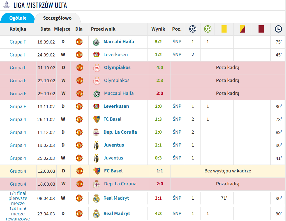The height and width of the screenshot is (221, 286).
Task: Click the ŚNP position in Juventus 2:1 row
Action: coord(177,145)
